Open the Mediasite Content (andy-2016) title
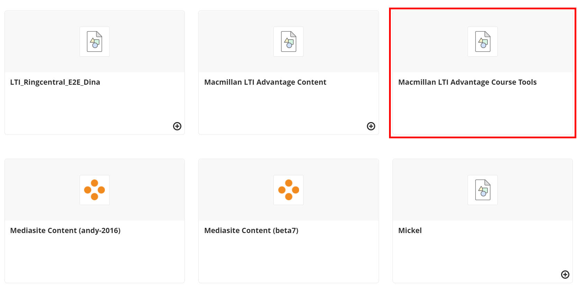Screen dimensions: 577x287 point(65,231)
